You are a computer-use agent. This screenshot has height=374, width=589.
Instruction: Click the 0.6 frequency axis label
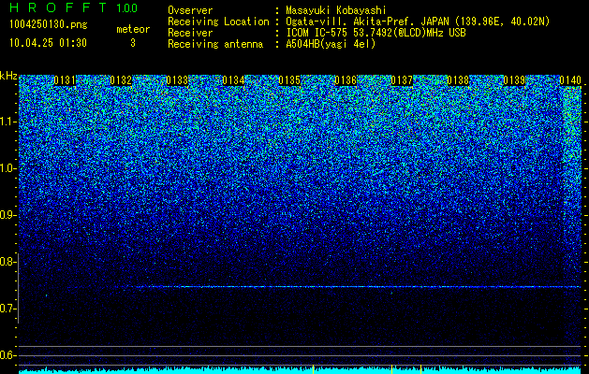point(7,355)
